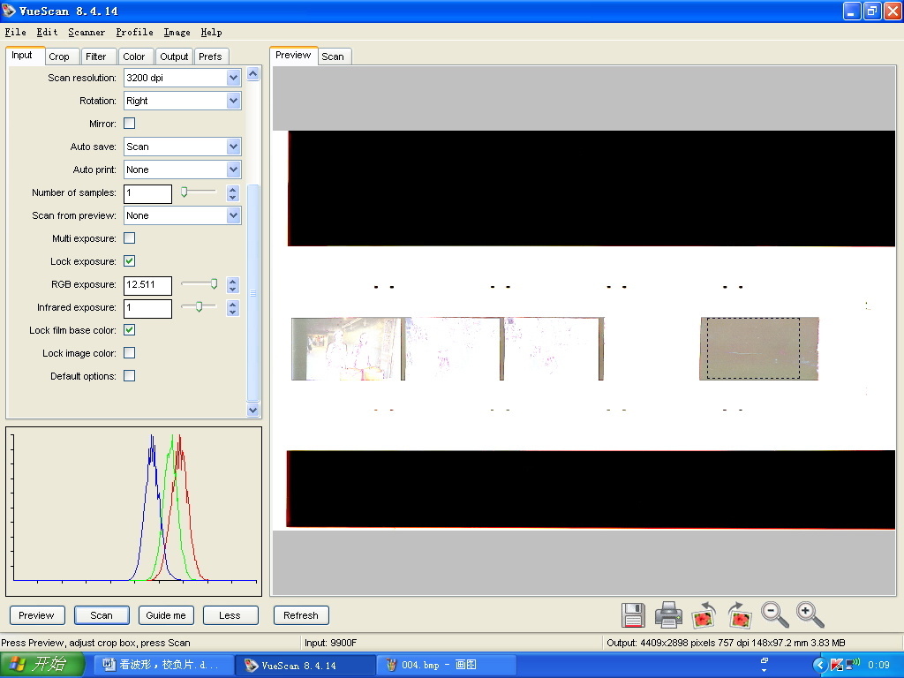Tick the Multi exposure checkbox

[x=130, y=238]
